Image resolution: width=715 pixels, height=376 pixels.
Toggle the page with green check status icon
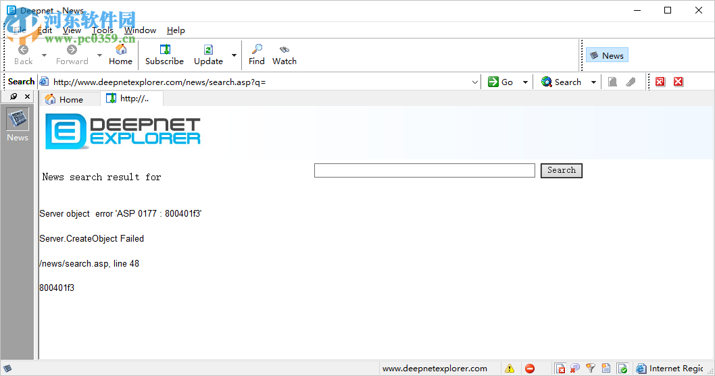click(x=622, y=369)
